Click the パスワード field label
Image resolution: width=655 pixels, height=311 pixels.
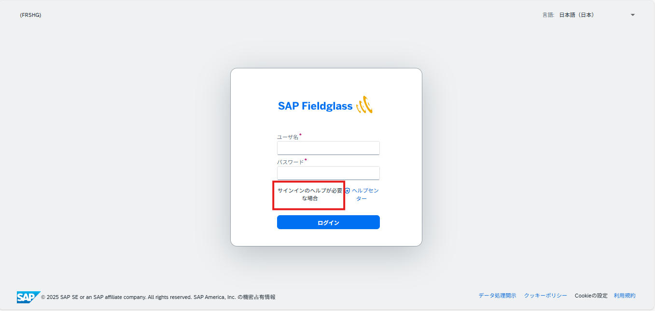coord(290,162)
